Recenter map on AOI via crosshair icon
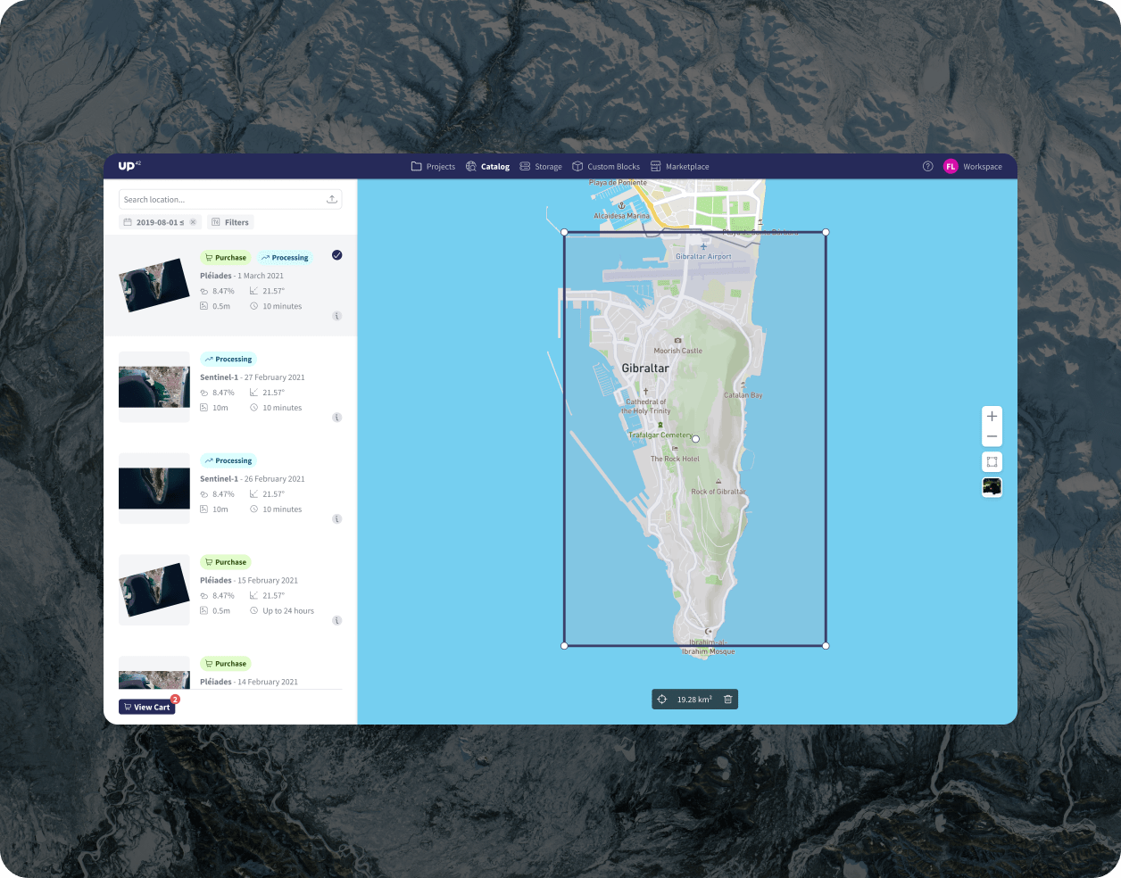Screen dimensions: 1121x878 (x=661, y=699)
